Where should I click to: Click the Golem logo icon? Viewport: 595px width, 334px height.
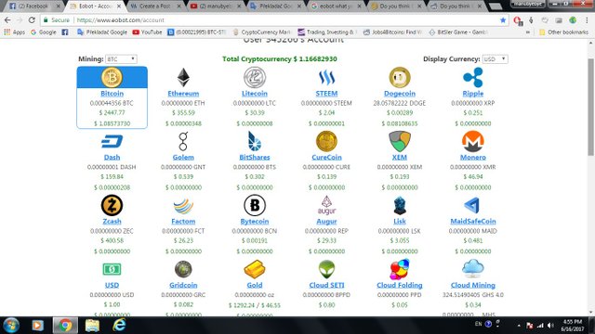point(183,141)
